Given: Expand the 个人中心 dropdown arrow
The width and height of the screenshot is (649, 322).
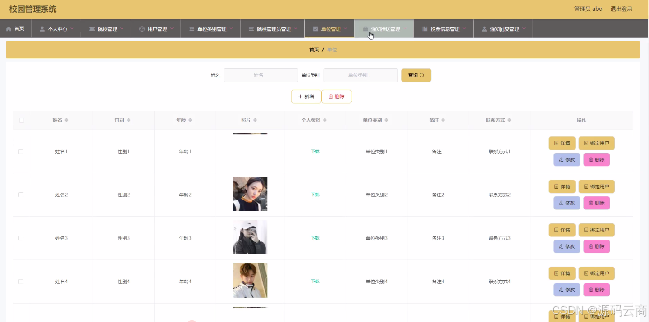Looking at the screenshot, I should click(x=72, y=28).
